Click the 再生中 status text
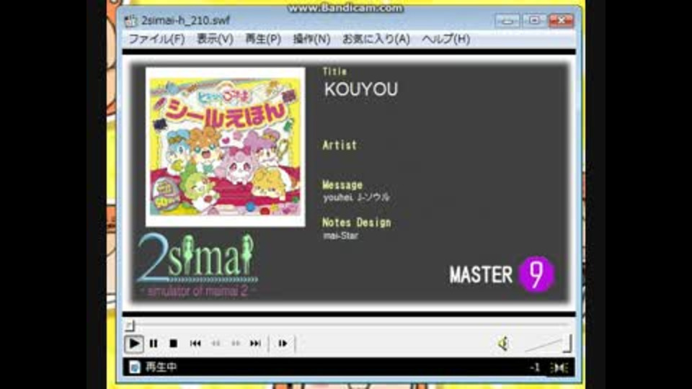Image resolution: width=692 pixels, height=389 pixels. pos(161,367)
